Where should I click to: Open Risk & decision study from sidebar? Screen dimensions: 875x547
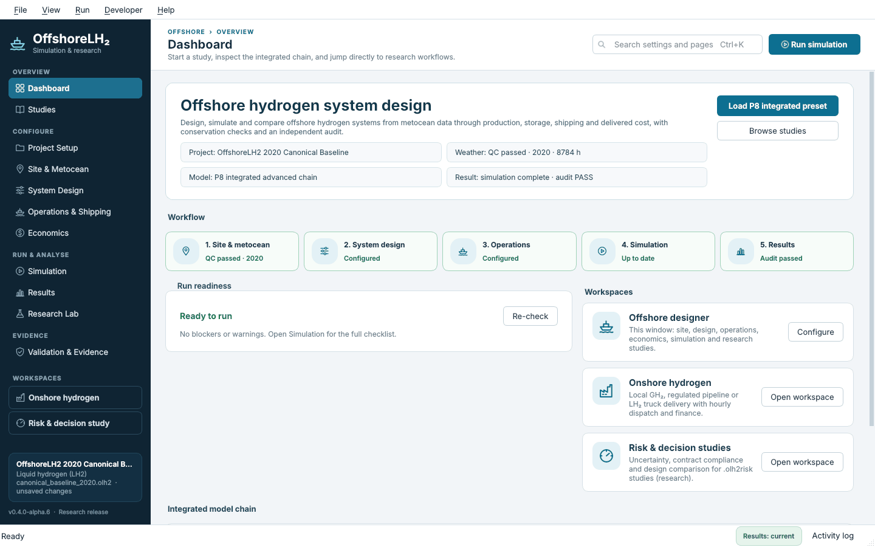(75, 423)
